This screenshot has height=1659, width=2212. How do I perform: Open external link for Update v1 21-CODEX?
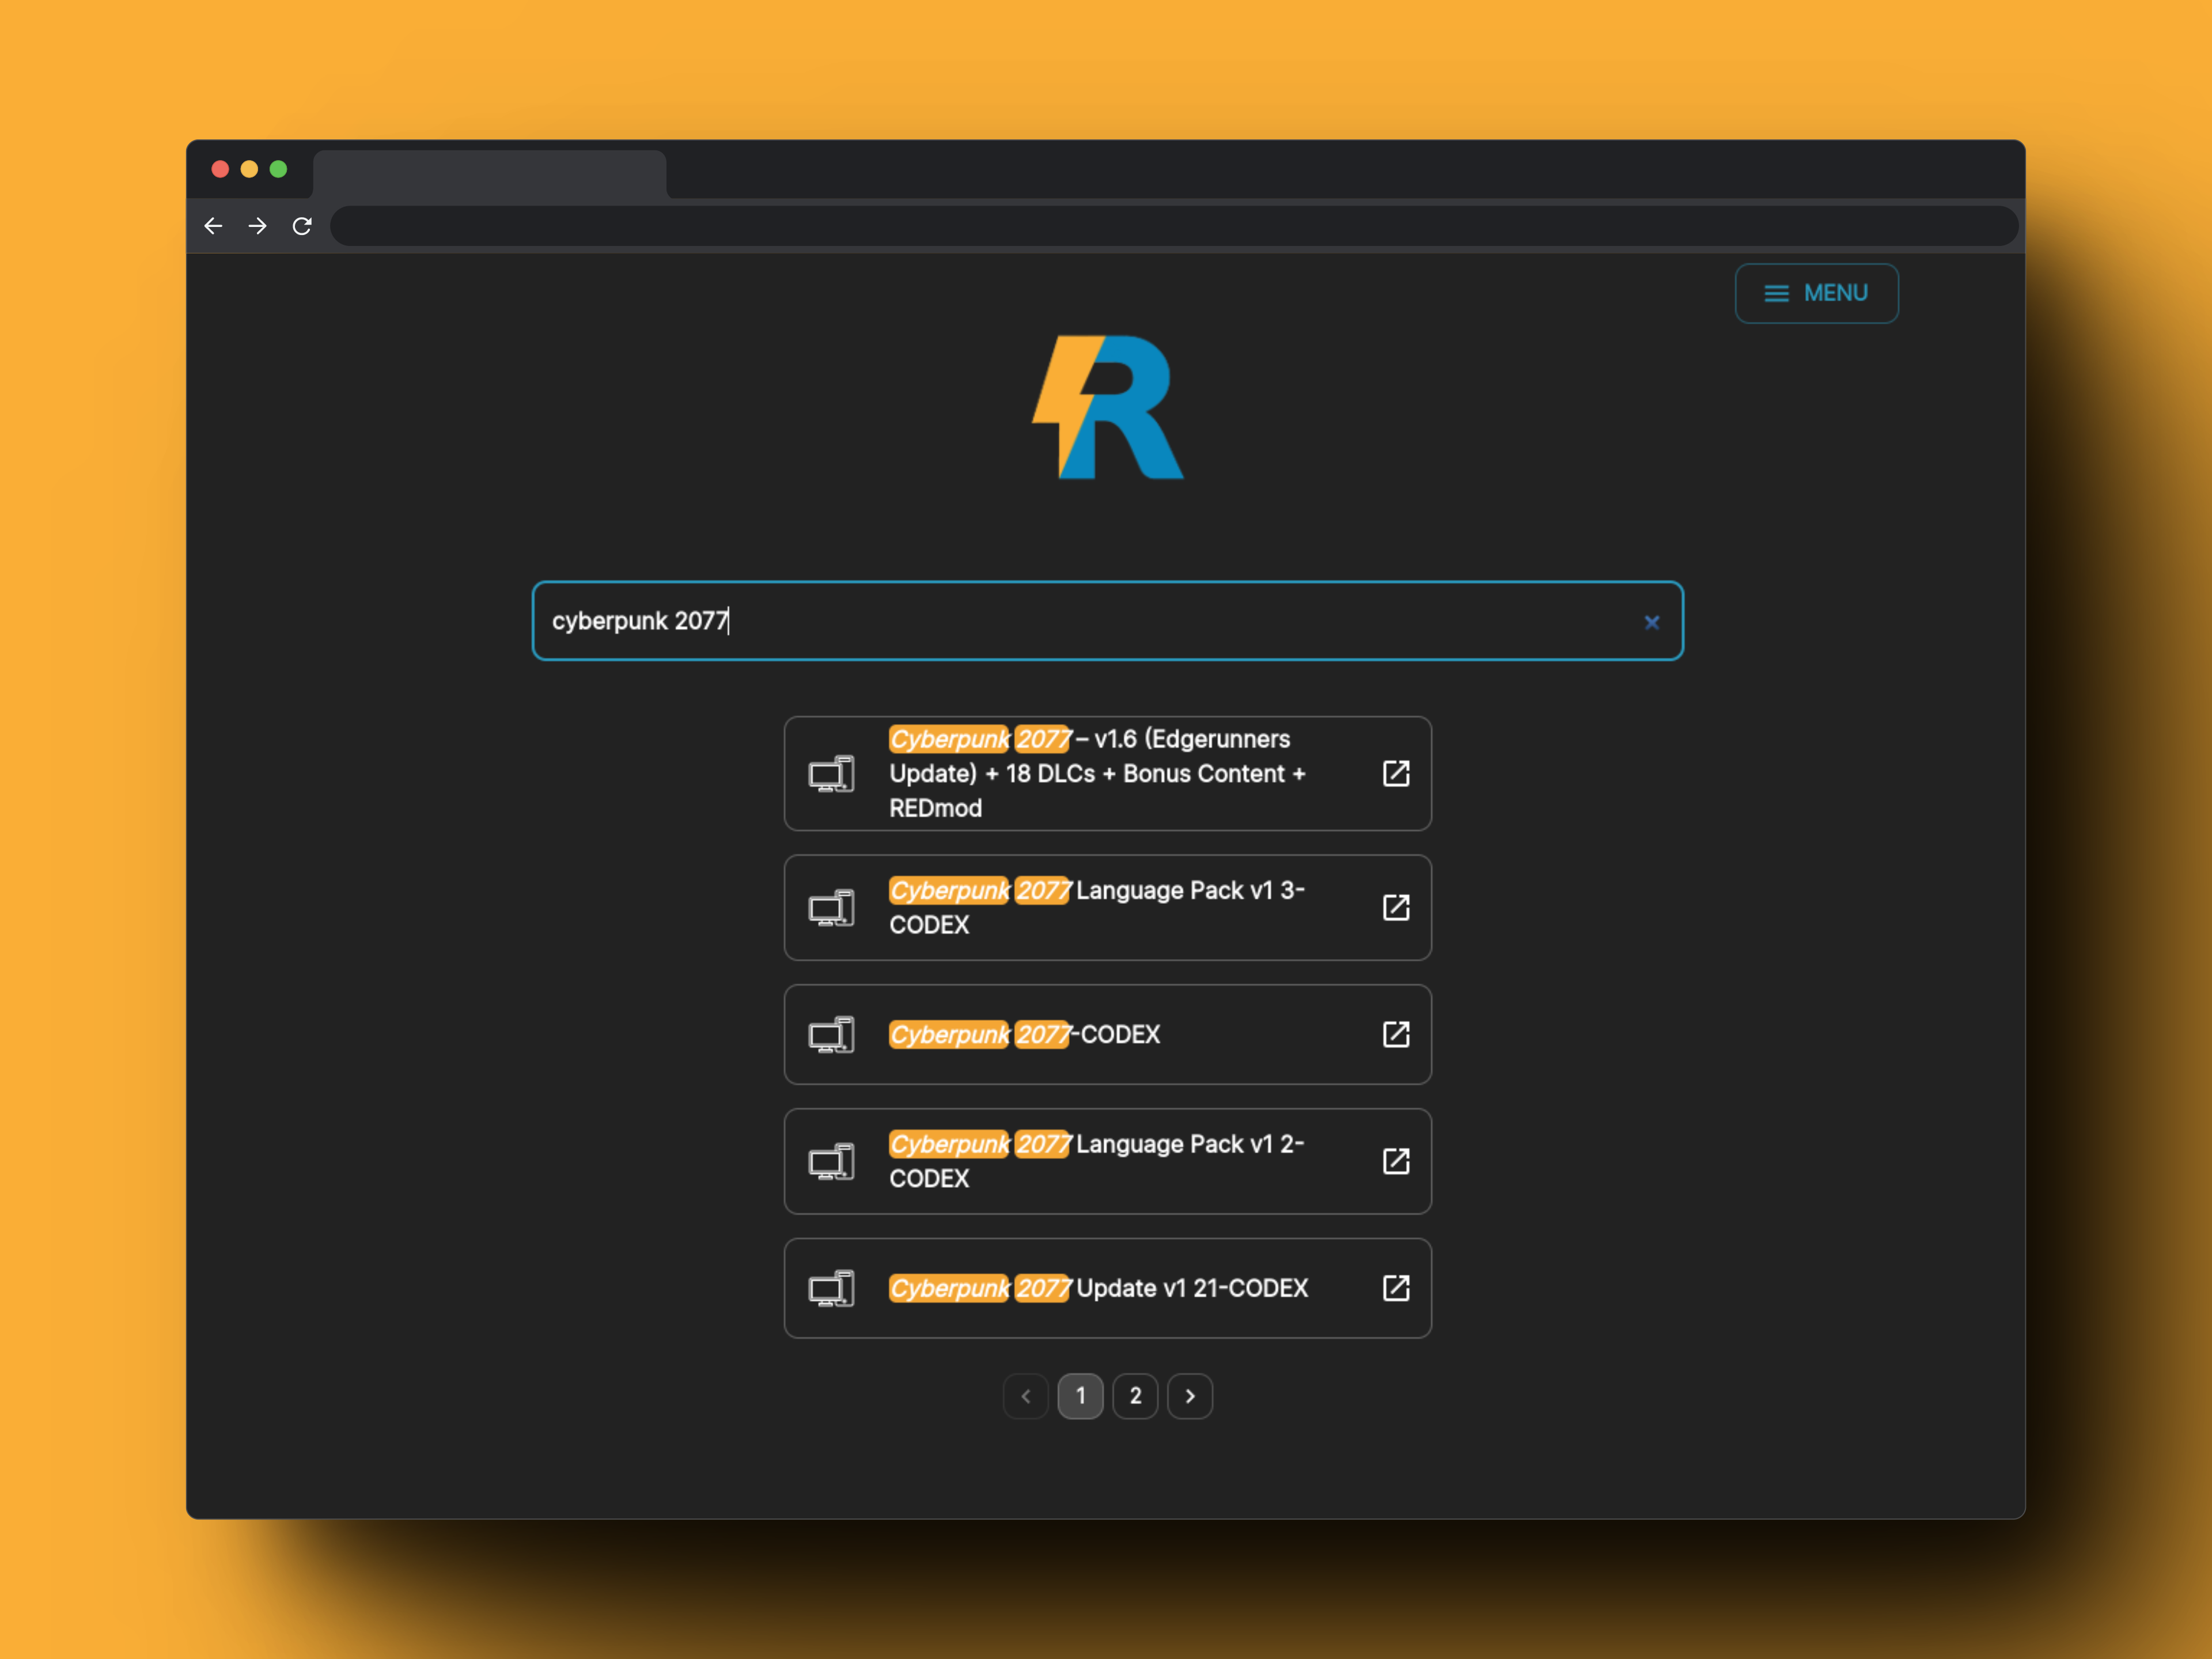(x=1395, y=1288)
